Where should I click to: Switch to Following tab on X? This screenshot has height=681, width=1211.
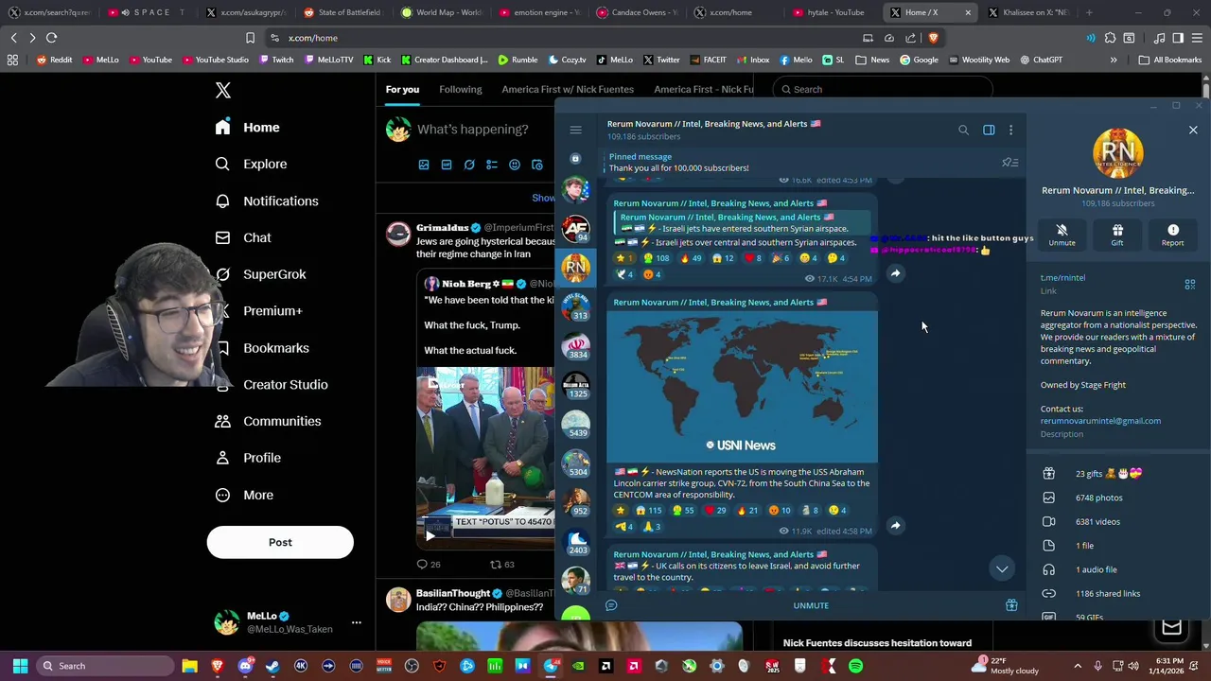(x=461, y=89)
